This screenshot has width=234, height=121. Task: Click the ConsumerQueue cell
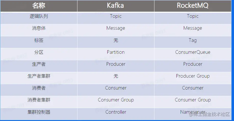(193, 52)
